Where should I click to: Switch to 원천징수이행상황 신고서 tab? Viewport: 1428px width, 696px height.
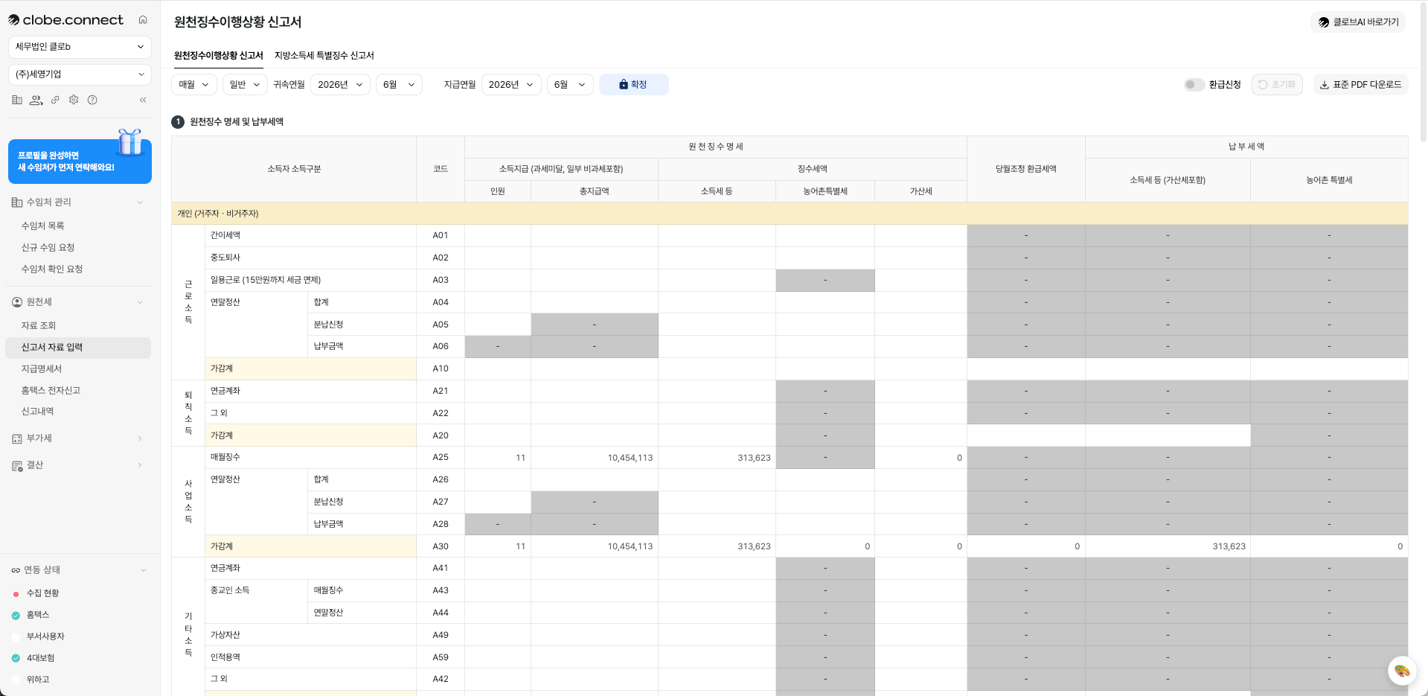click(219, 56)
